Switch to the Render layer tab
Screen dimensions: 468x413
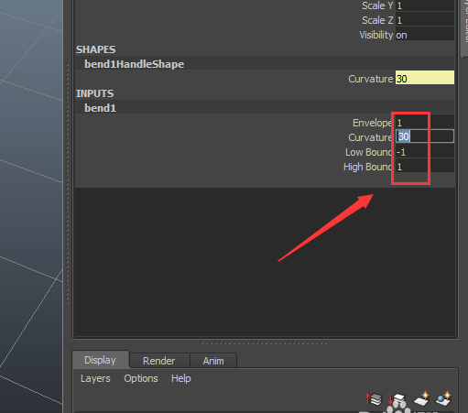[x=158, y=361]
